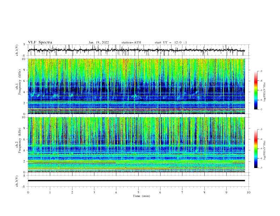Click the ch.2 color scale bar

click(256, 149)
